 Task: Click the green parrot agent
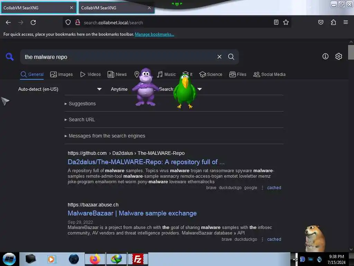point(185,91)
